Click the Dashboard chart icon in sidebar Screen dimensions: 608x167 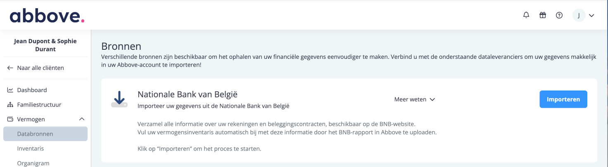[10, 90]
